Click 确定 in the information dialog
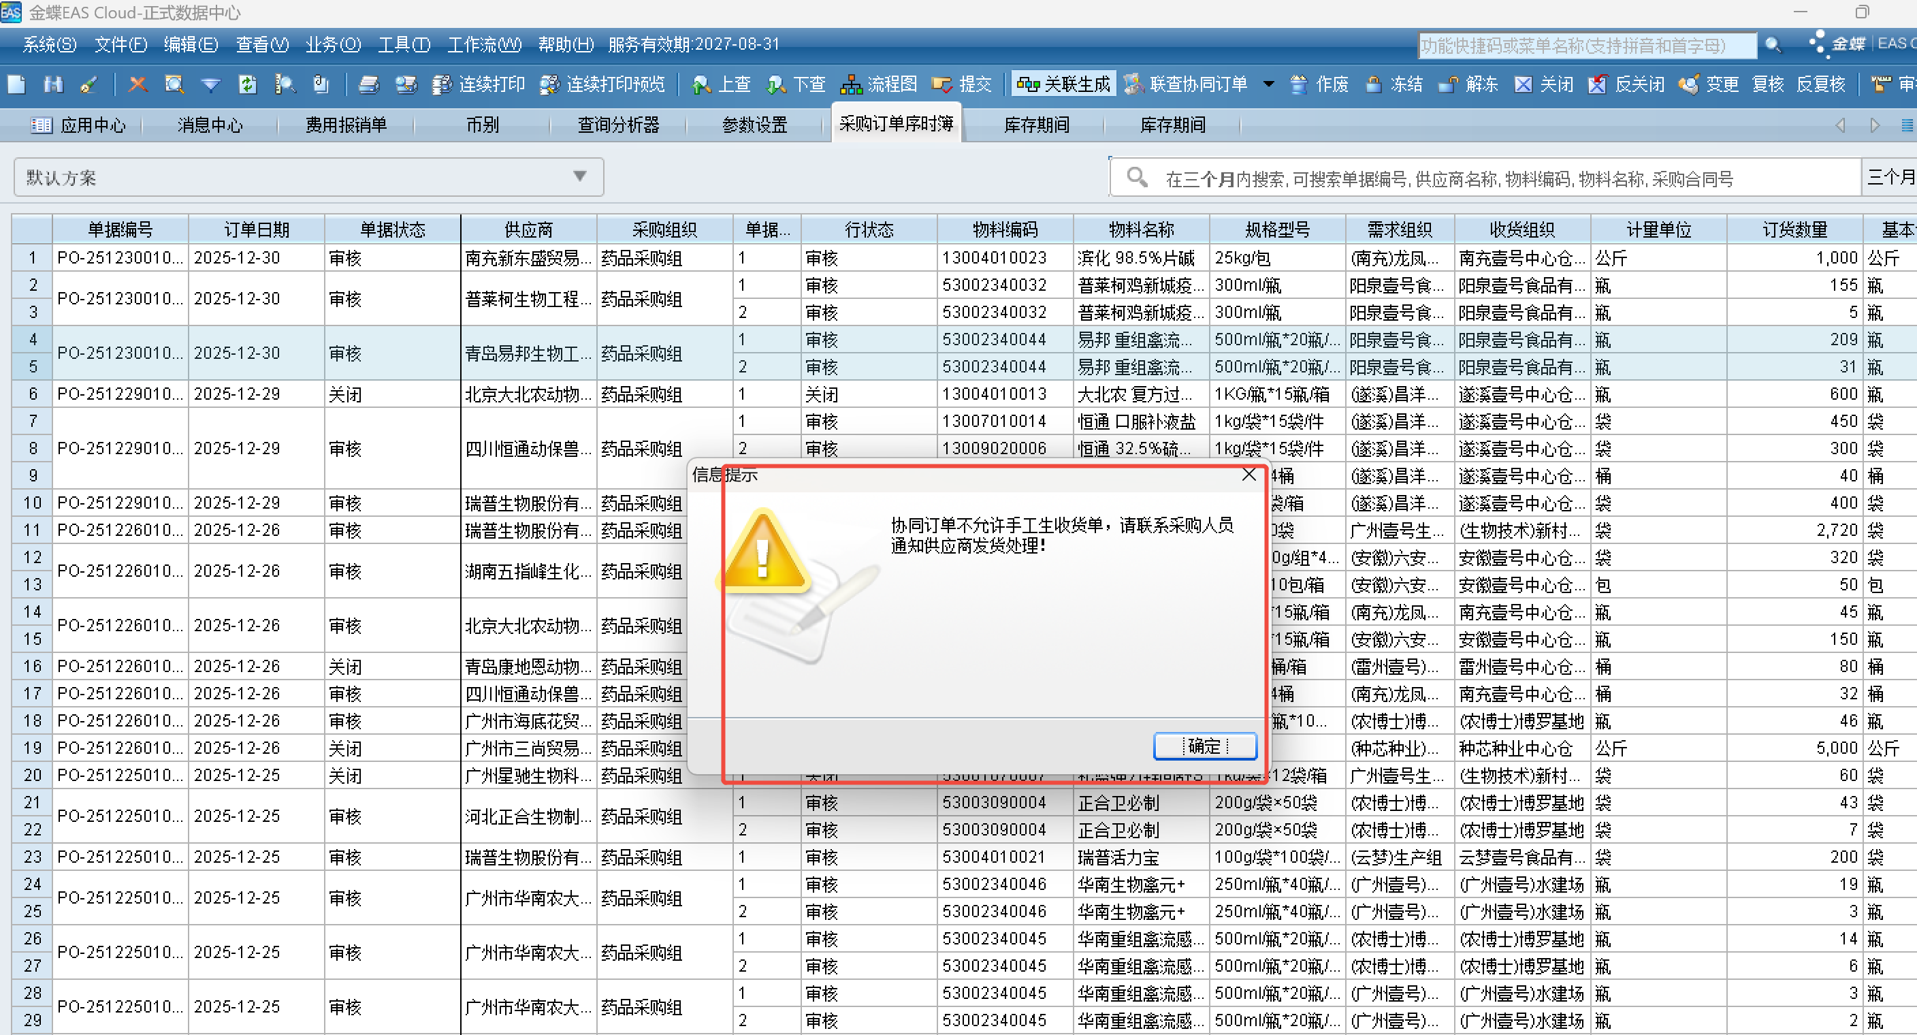Screen dimensions: 1917x1035 (x=1204, y=746)
